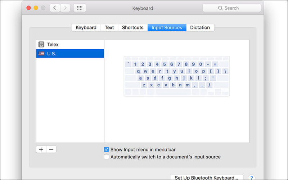Open the Text tab
The height and width of the screenshot is (180, 288).
click(x=109, y=27)
